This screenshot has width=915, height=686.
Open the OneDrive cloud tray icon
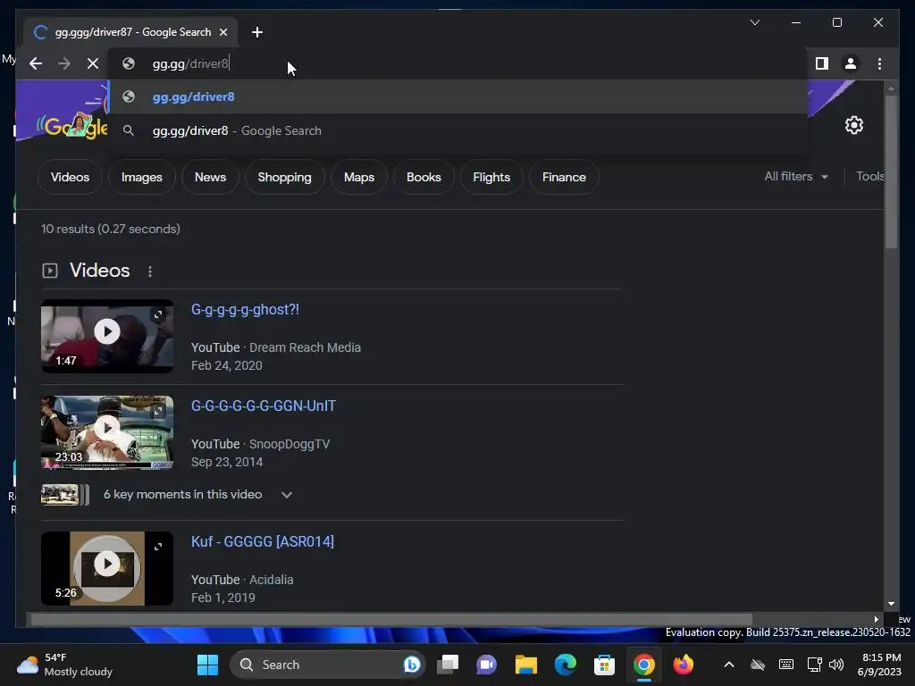pyautogui.click(x=758, y=665)
